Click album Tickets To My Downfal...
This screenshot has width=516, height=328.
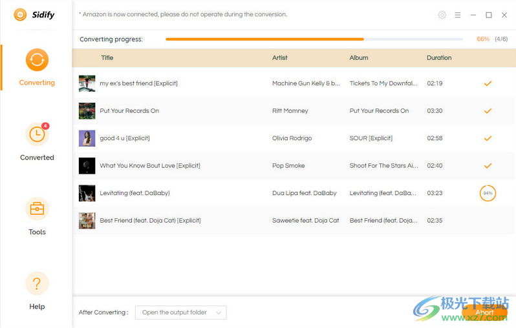coord(383,83)
